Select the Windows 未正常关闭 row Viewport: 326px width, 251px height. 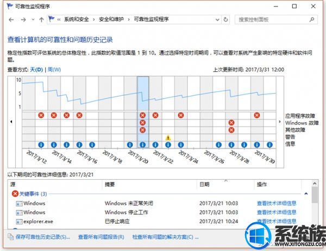(x=160, y=203)
